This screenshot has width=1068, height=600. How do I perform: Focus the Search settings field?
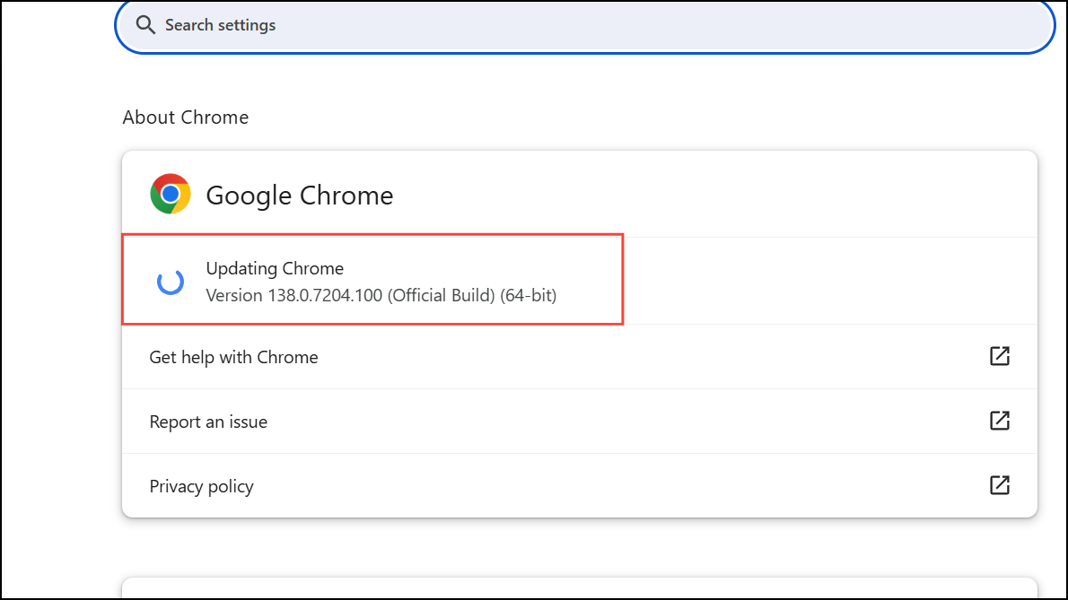(583, 25)
